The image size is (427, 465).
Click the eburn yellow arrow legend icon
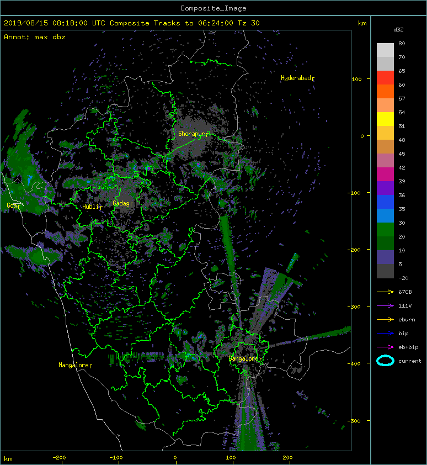[x=385, y=319]
